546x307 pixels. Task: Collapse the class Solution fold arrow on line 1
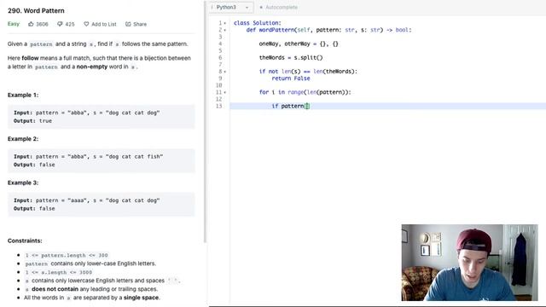click(x=225, y=23)
